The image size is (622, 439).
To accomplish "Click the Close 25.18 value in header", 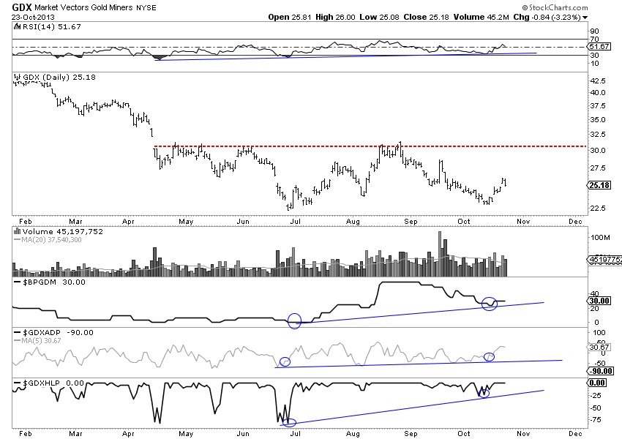I will (x=427, y=17).
